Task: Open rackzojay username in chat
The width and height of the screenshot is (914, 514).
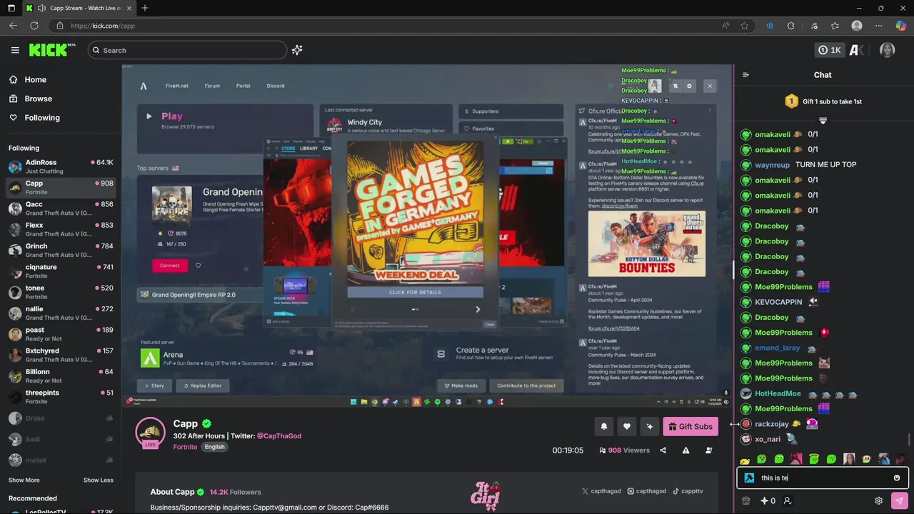Action: (771, 424)
